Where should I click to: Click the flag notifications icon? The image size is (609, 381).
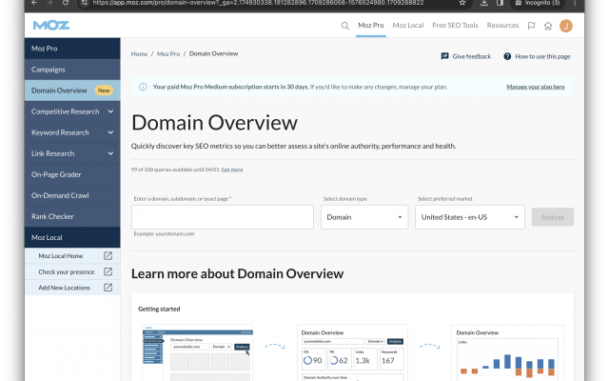(531, 26)
